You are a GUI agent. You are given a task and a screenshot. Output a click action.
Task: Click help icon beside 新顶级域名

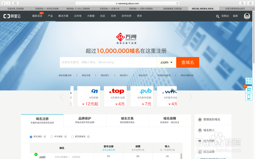tap(88, 137)
